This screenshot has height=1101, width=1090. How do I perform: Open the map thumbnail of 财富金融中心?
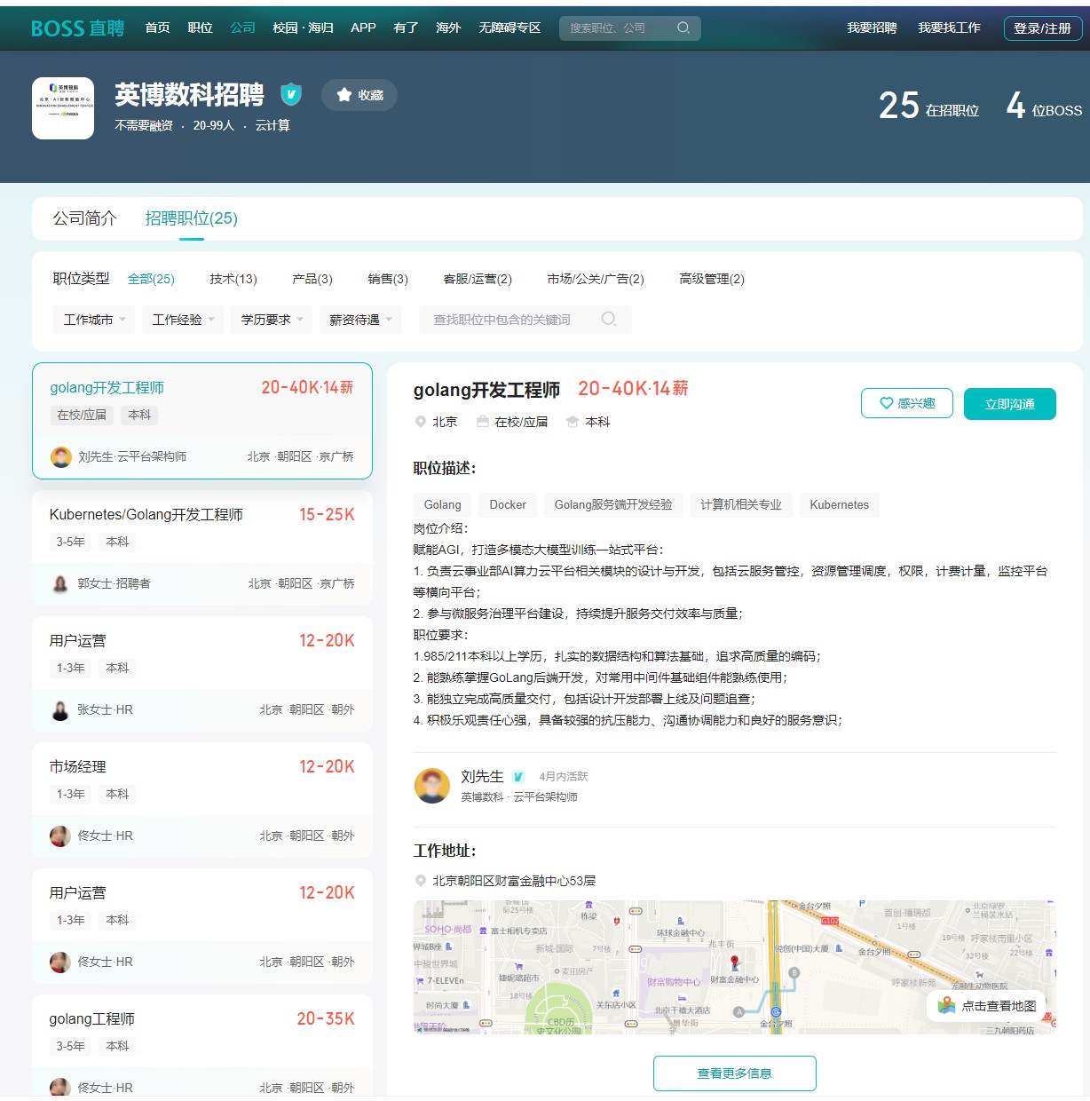[x=735, y=967]
